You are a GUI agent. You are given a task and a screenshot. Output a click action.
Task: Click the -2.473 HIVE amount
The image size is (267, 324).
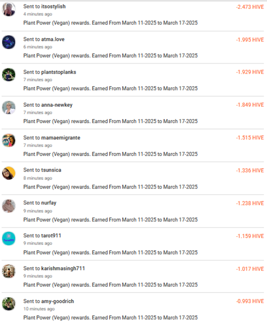pyautogui.click(x=250, y=7)
